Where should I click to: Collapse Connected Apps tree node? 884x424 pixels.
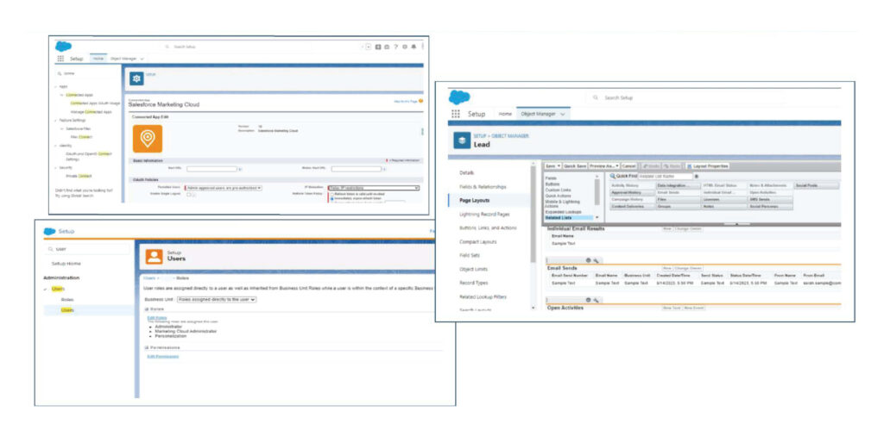[61, 95]
